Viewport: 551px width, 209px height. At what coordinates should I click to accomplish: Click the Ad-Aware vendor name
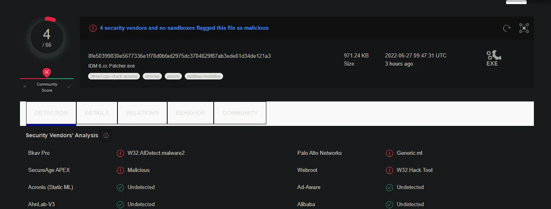[309, 187]
